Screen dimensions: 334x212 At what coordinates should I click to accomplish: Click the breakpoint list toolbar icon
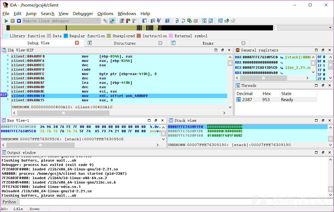click(x=122, y=21)
